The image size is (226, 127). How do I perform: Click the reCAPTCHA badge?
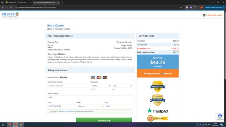(220, 117)
